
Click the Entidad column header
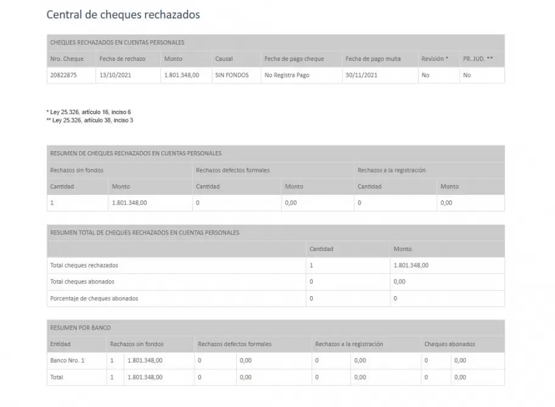click(x=60, y=344)
